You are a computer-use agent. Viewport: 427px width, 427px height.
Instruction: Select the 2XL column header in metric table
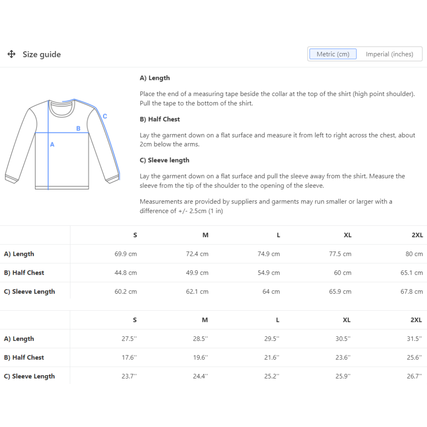(417, 235)
